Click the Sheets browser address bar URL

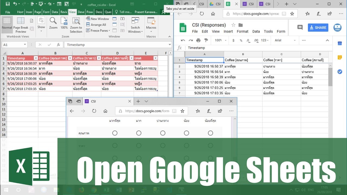pos(255,14)
